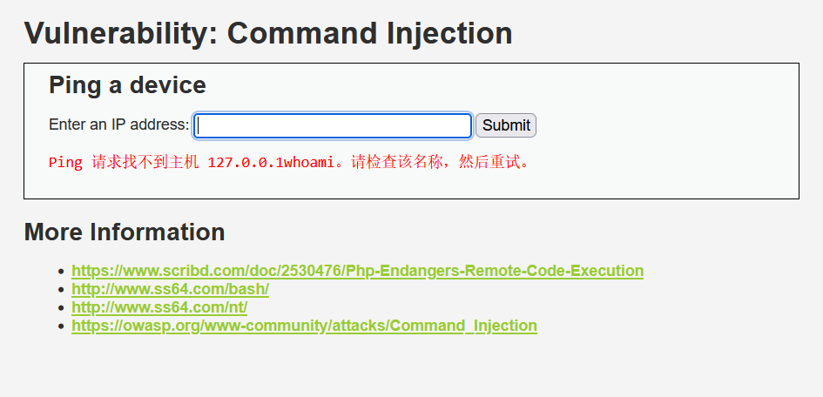Click the bullet beside the ss64.com/bash/ link
The width and height of the screenshot is (823, 397).
point(62,290)
